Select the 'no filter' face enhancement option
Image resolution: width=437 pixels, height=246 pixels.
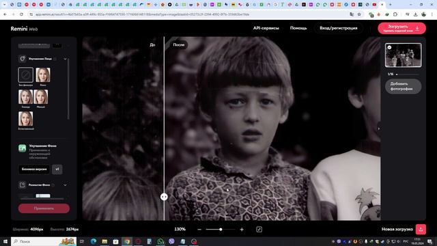click(x=26, y=74)
